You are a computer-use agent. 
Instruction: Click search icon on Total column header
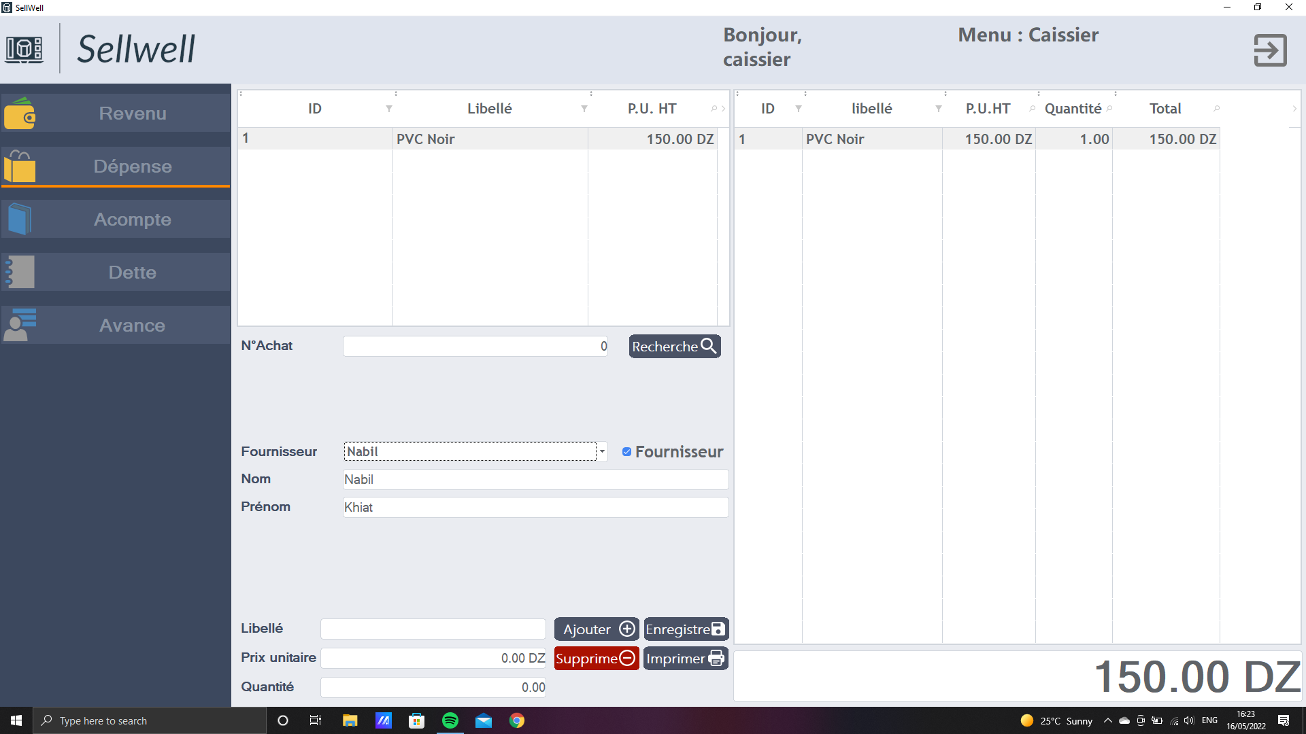[x=1216, y=109]
